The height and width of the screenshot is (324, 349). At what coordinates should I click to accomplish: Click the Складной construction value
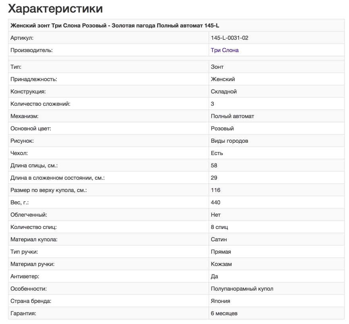(224, 92)
